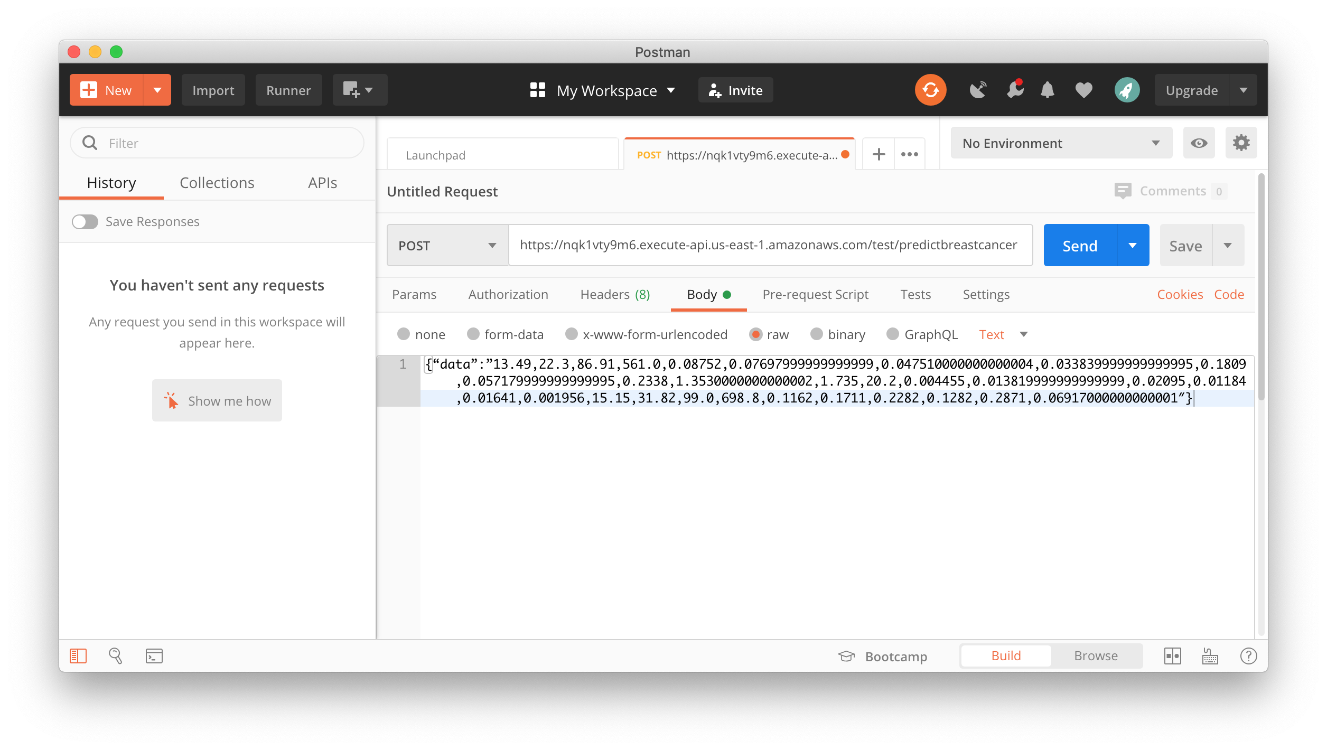Image resolution: width=1327 pixels, height=750 pixels.
Task: Open the rocket avatar profile icon
Action: [1127, 90]
